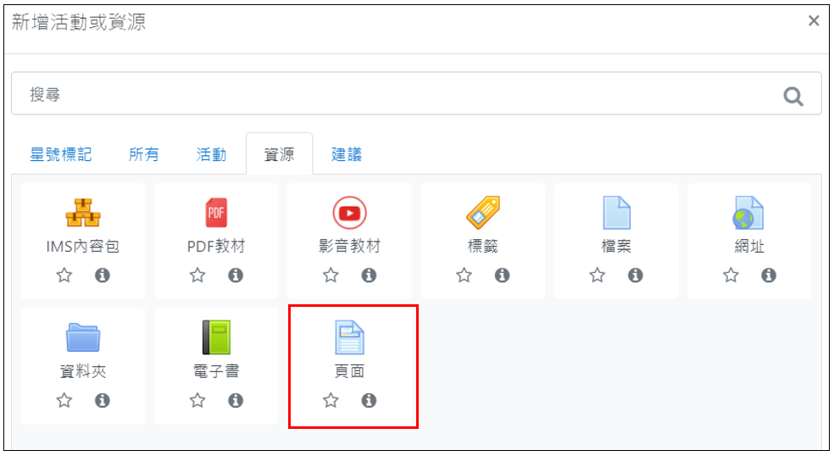Open the 建議 tab
834x456 pixels.
[347, 154]
